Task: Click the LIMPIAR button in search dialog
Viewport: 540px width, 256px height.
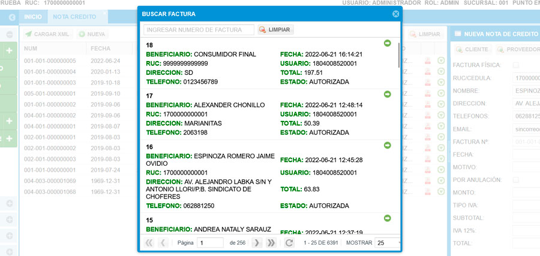Action: (276, 30)
